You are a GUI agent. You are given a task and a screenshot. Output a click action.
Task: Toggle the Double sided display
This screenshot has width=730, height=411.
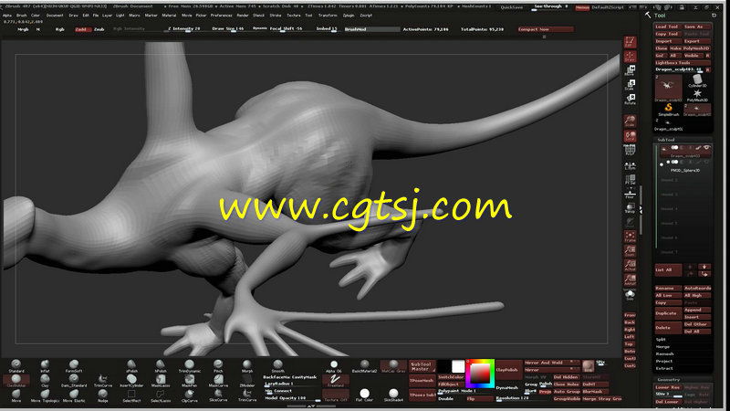coord(445,399)
